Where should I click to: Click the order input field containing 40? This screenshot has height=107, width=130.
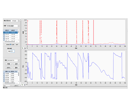coord(13,51)
